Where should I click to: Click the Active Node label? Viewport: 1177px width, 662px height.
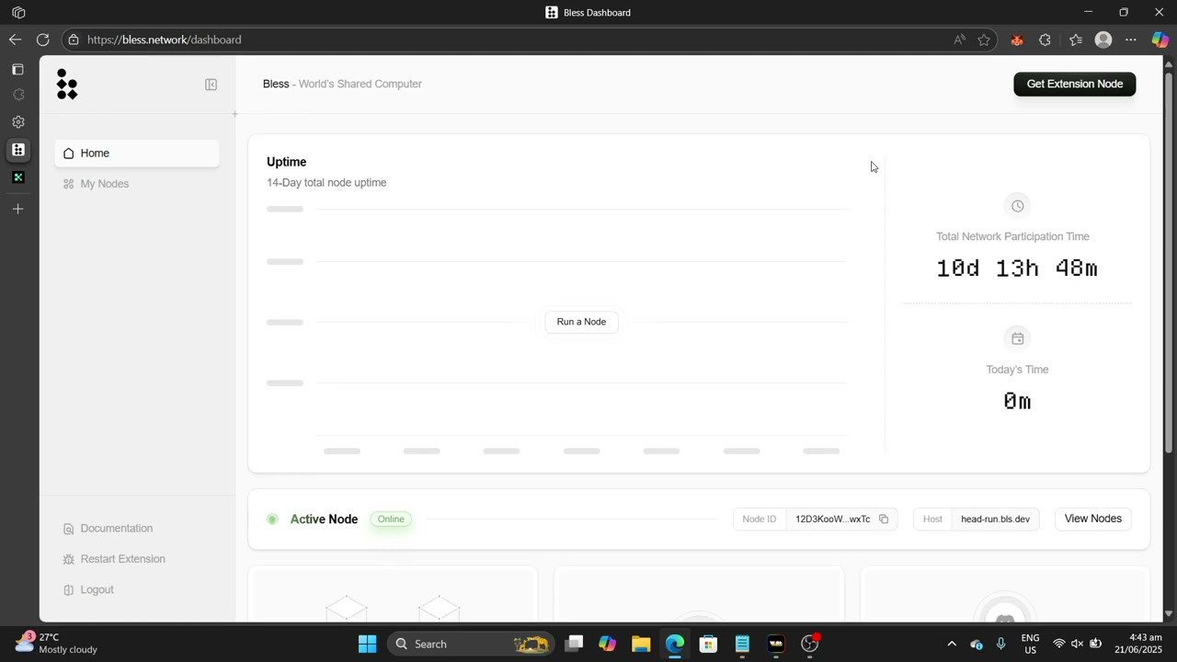[324, 519]
